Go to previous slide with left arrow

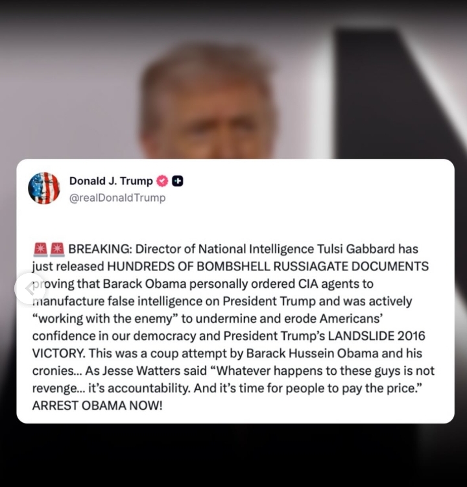pyautogui.click(x=30, y=289)
